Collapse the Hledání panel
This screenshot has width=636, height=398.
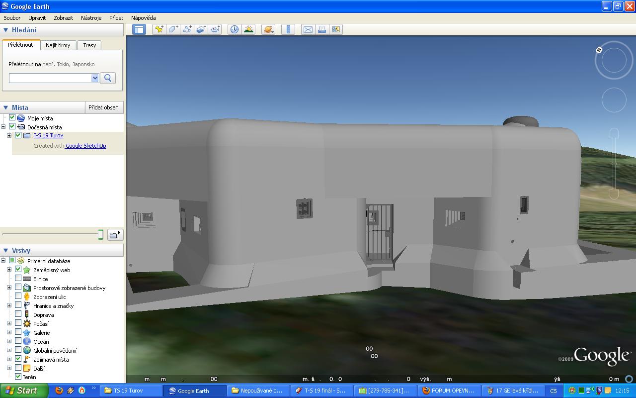click(x=6, y=30)
